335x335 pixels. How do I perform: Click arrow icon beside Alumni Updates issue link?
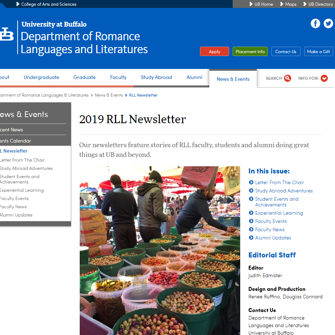(251, 238)
